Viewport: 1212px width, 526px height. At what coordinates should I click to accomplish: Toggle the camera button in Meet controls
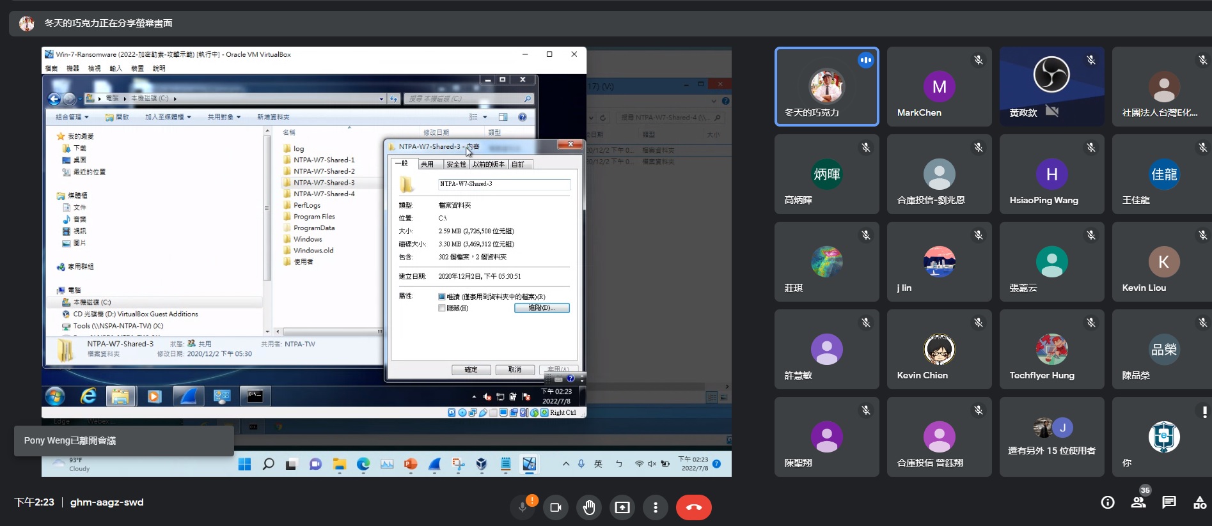pos(556,507)
